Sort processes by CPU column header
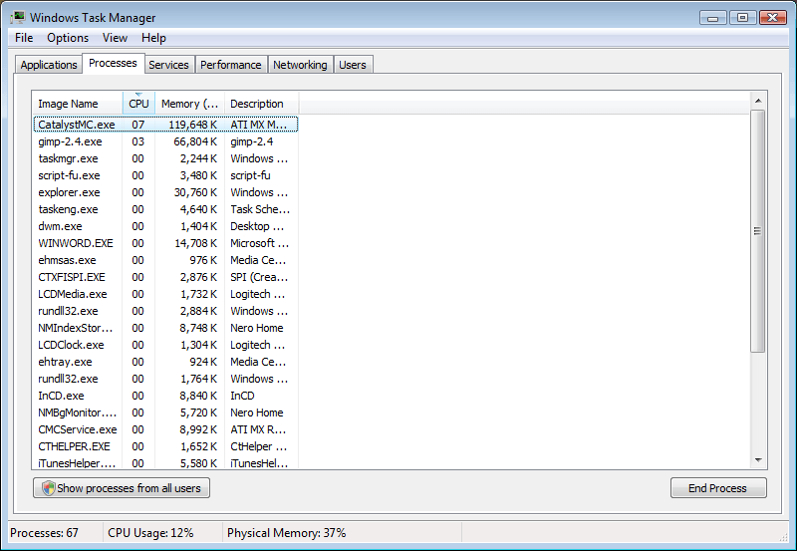 click(x=138, y=104)
